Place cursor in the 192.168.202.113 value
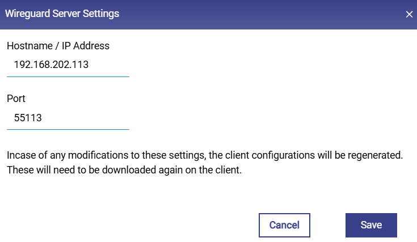 (51, 65)
